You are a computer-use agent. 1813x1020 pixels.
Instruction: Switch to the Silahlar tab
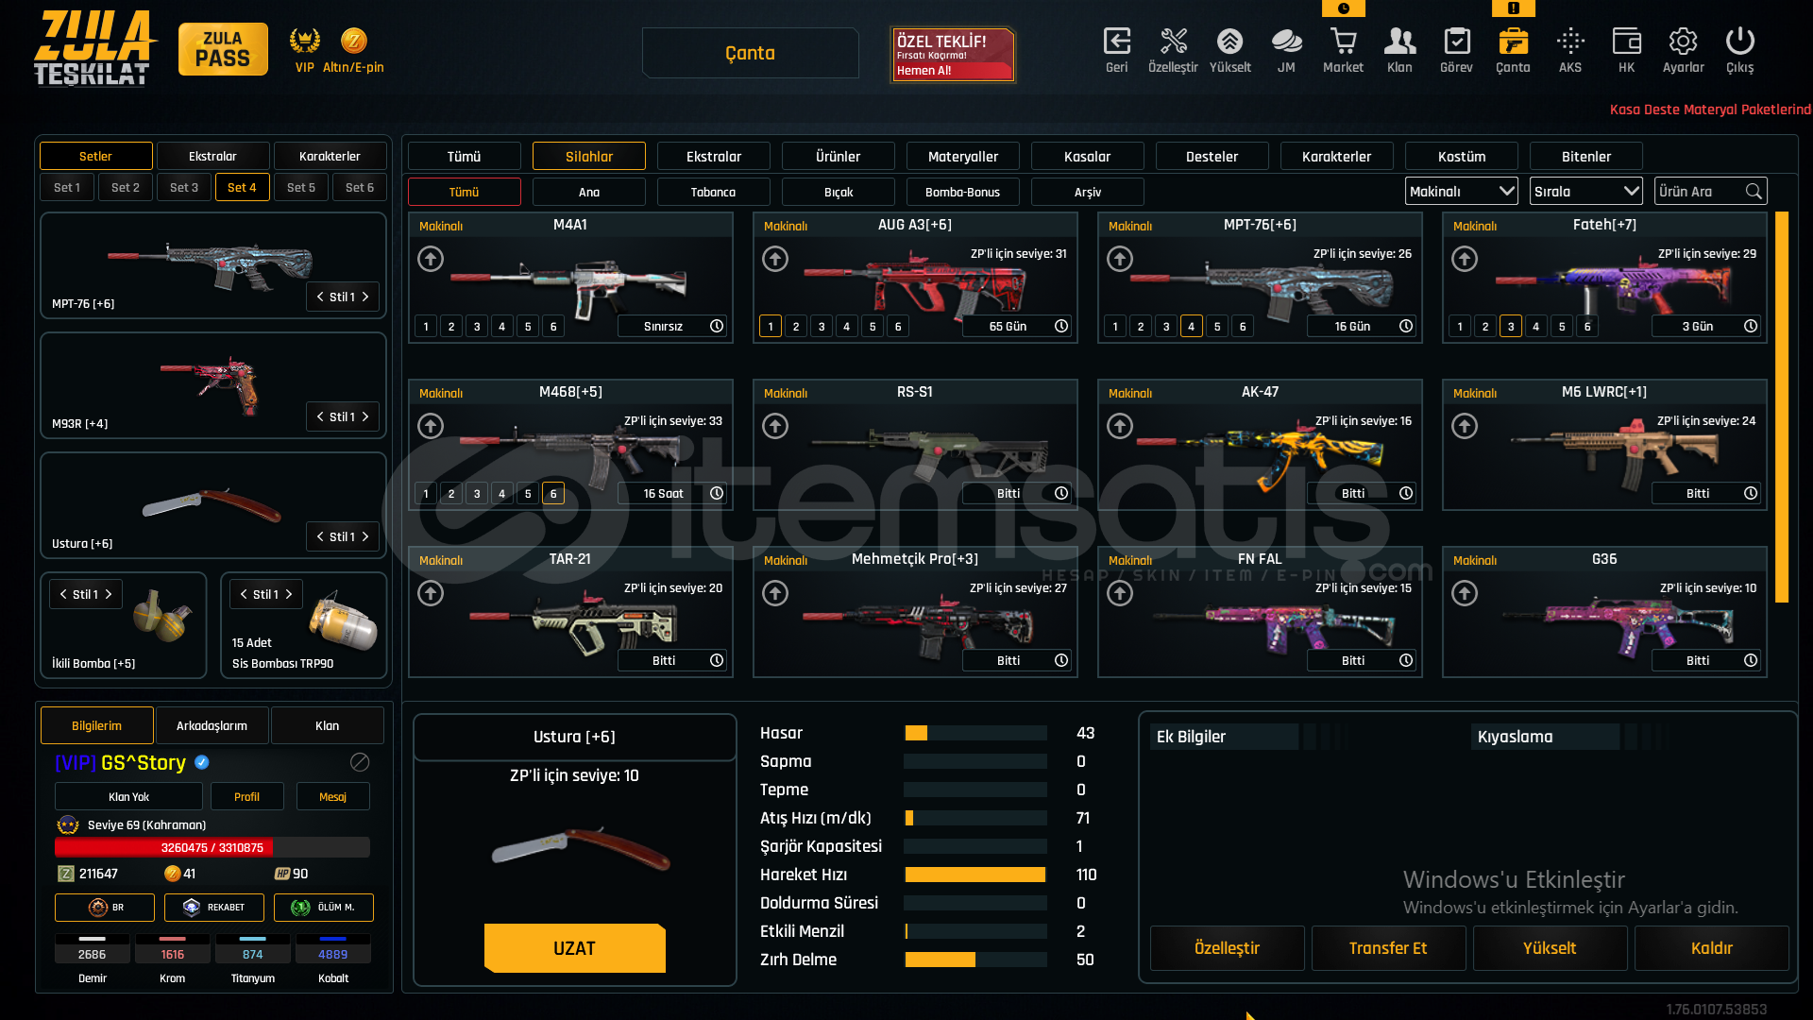click(x=589, y=157)
